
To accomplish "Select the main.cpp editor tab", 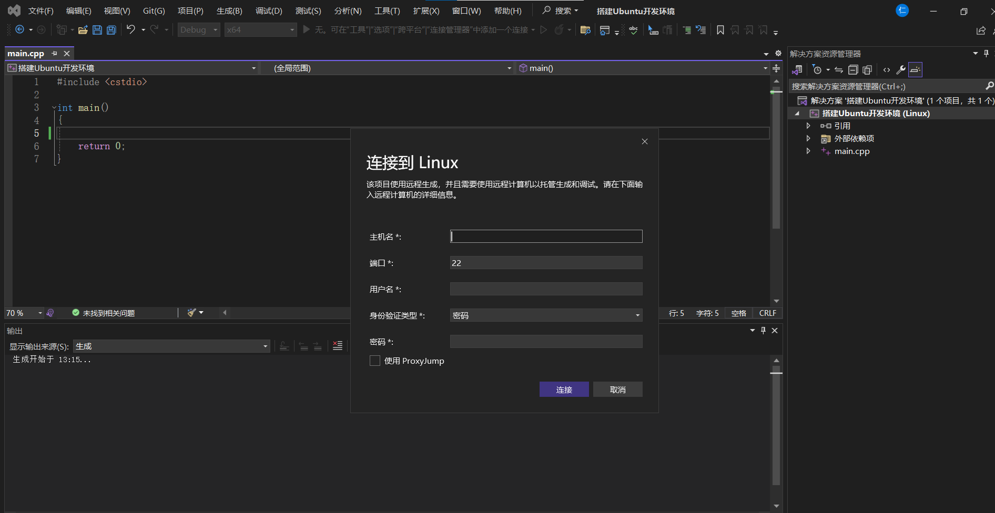I will coord(26,54).
